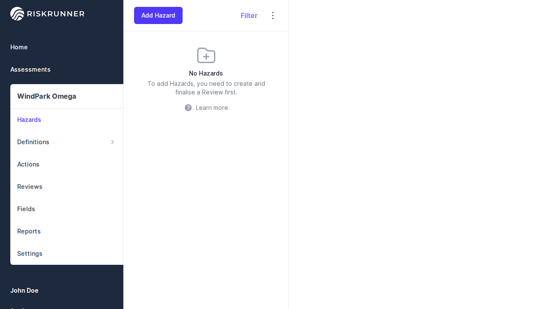Click the RISKRUNNER wordmark text
Image resolution: width=550 pixels, height=309 pixels.
point(55,14)
